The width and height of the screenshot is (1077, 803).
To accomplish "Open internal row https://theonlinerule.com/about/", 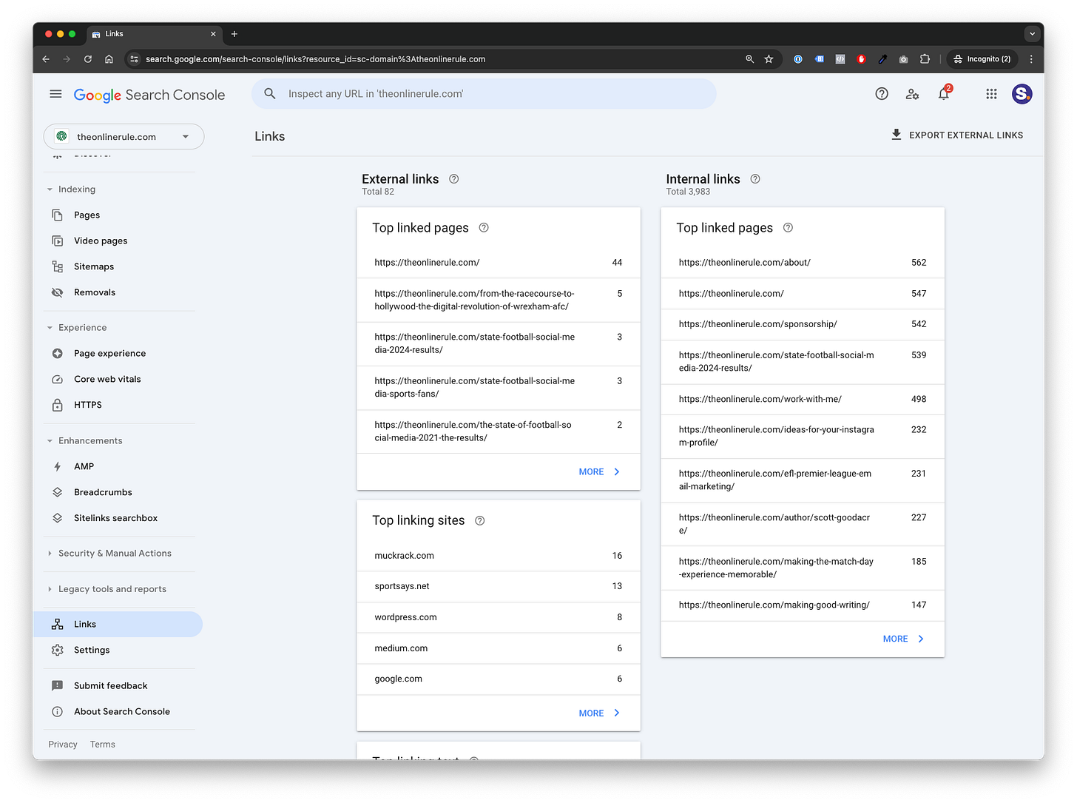I will (x=803, y=263).
